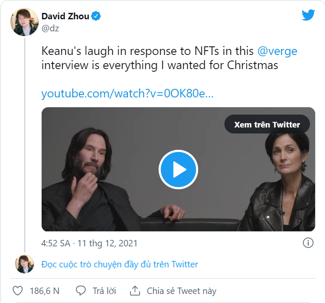
Task: Click the share upload arrow icon
Action: (x=135, y=291)
